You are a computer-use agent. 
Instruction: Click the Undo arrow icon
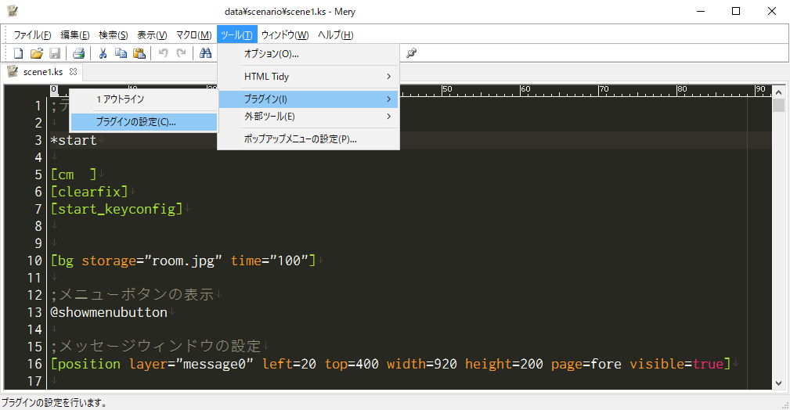(163, 53)
